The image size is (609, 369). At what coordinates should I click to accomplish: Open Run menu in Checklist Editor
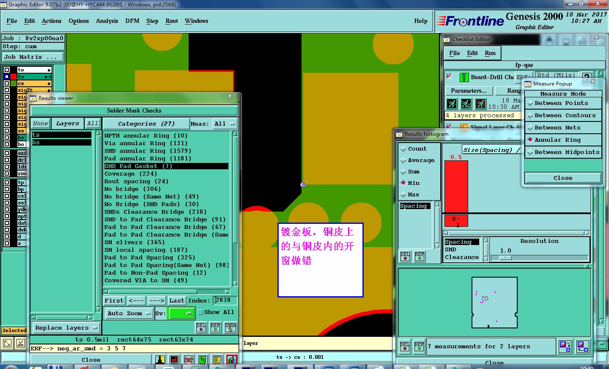pyautogui.click(x=490, y=53)
